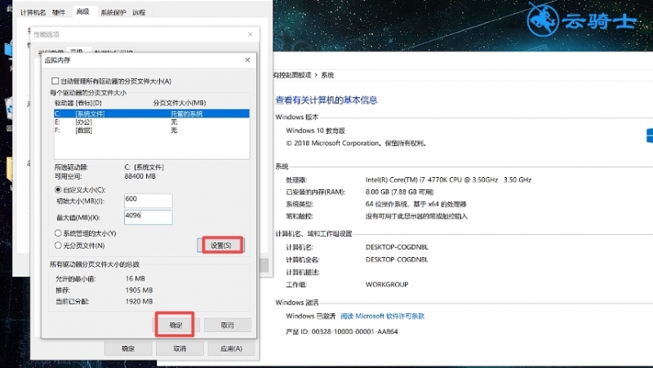Click 系统 in the control panel breadcrumb
Image resolution: width=653 pixels, height=368 pixels.
click(327, 75)
